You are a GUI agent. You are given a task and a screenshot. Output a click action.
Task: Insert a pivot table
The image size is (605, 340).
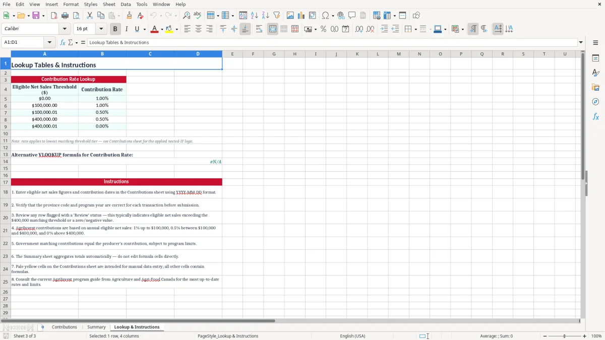[313, 16]
